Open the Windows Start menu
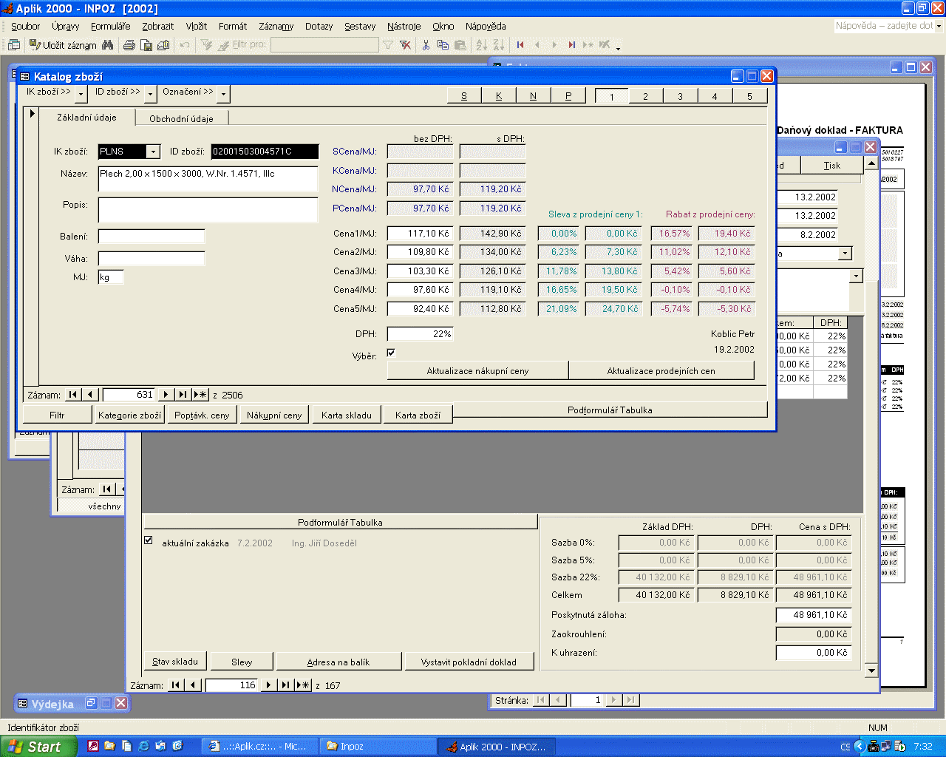 [x=37, y=747]
